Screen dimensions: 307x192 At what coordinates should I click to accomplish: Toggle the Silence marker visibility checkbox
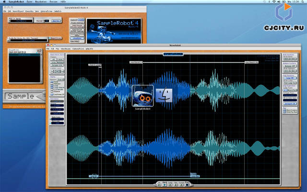[x=52, y=92]
